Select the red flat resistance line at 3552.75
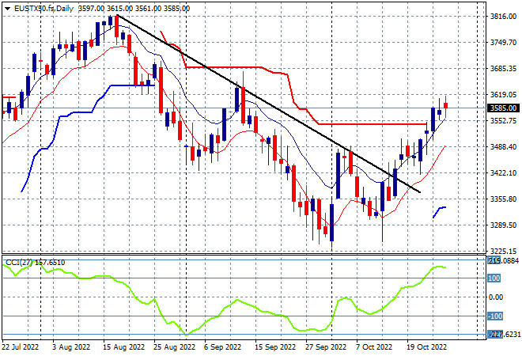 point(373,124)
